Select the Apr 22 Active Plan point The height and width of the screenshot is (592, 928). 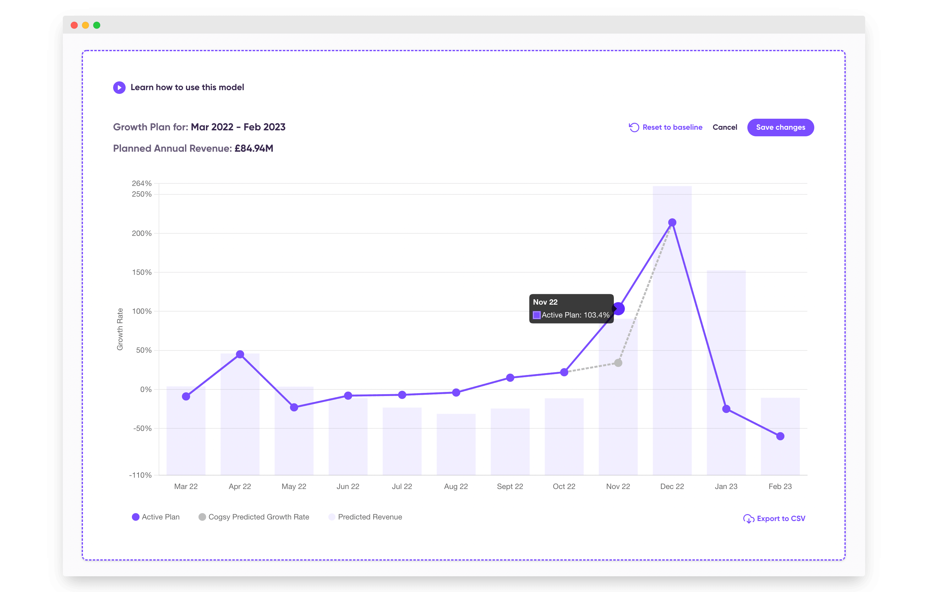click(x=240, y=354)
